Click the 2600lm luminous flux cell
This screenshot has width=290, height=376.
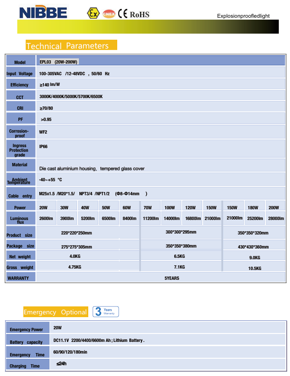(x=46, y=219)
